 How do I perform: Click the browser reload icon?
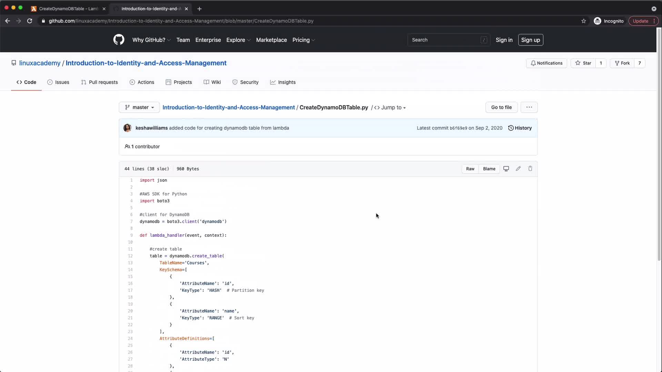pyautogui.click(x=30, y=21)
